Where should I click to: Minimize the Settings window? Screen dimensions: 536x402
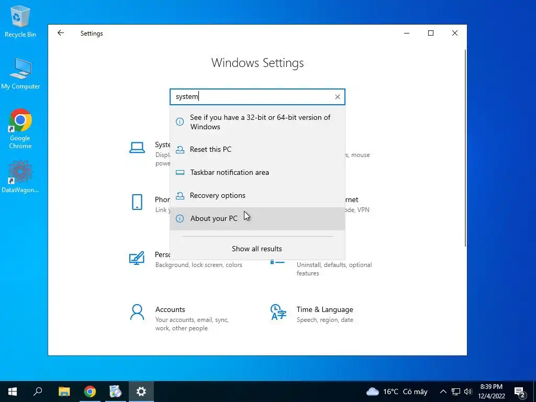407,33
